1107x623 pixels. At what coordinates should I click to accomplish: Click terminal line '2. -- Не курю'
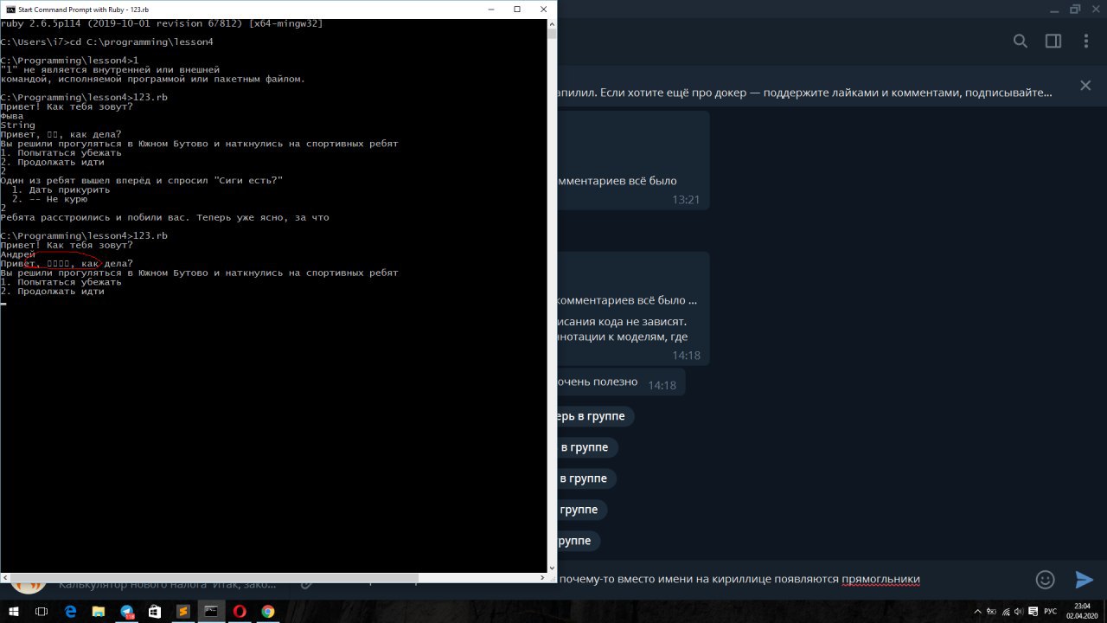pyautogui.click(x=49, y=199)
